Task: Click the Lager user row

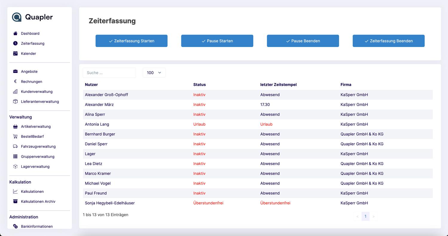Action: (x=258, y=154)
